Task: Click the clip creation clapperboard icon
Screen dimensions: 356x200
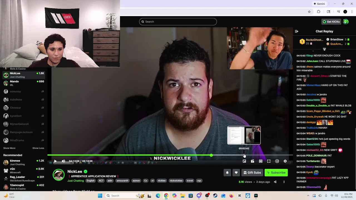Action: pos(253,161)
